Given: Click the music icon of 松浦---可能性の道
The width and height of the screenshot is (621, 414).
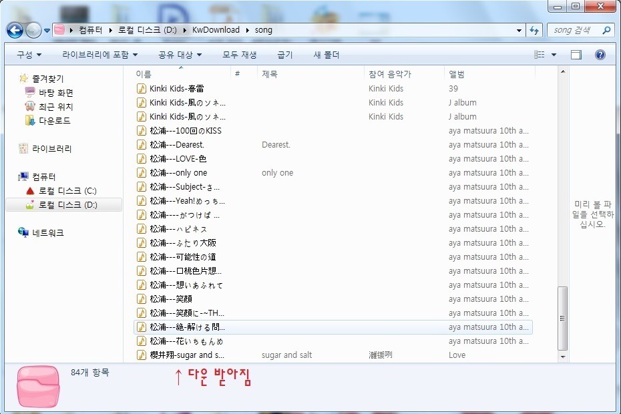Looking at the screenshot, I should click(142, 256).
